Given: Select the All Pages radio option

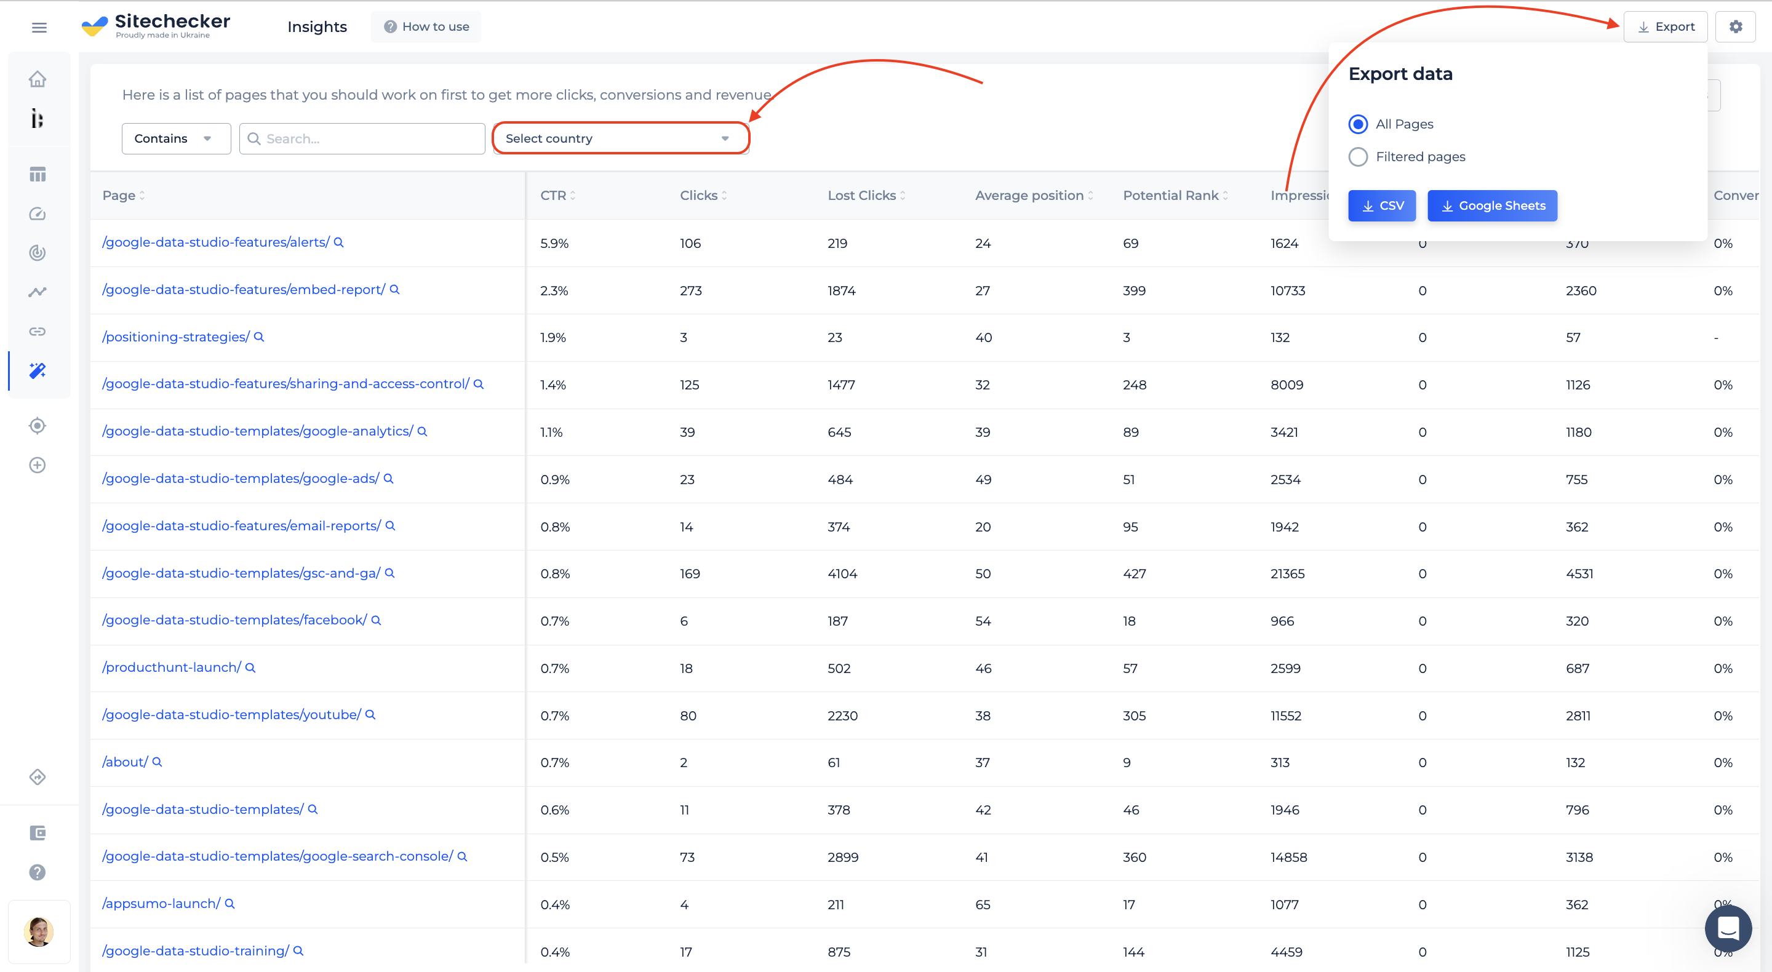Looking at the screenshot, I should click(x=1358, y=124).
